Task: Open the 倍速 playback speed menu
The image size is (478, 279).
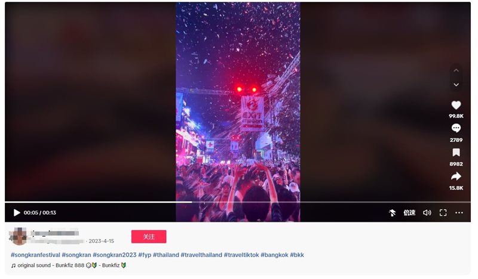Action: coord(409,213)
